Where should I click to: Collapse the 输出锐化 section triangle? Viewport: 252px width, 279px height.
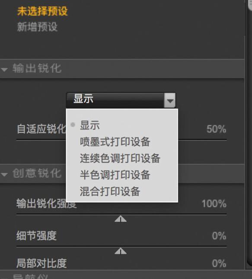(x=4, y=69)
